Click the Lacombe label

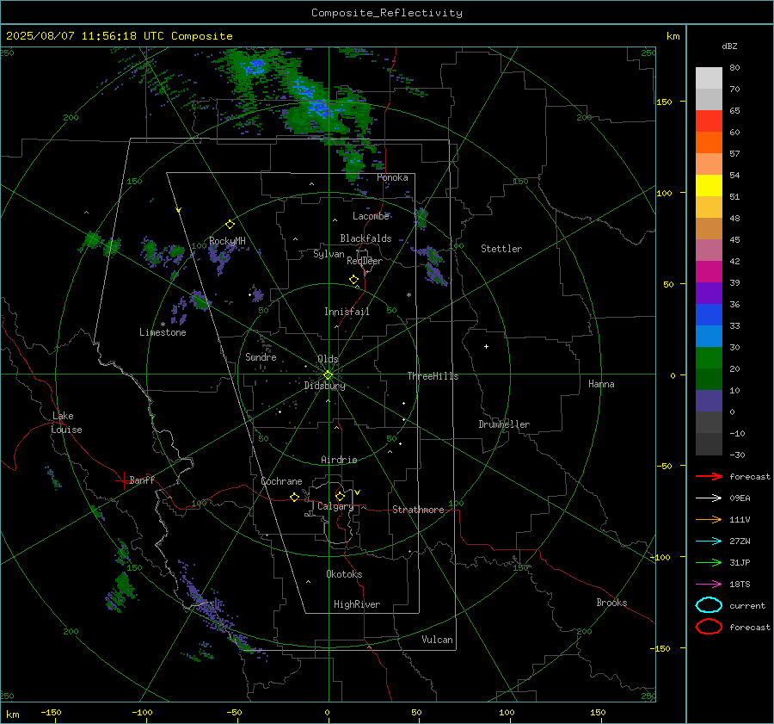371,216
